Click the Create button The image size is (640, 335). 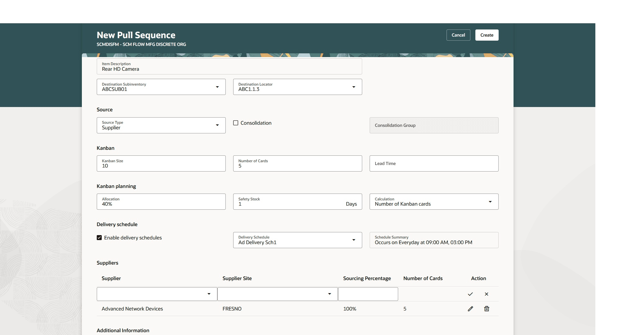[x=487, y=35]
